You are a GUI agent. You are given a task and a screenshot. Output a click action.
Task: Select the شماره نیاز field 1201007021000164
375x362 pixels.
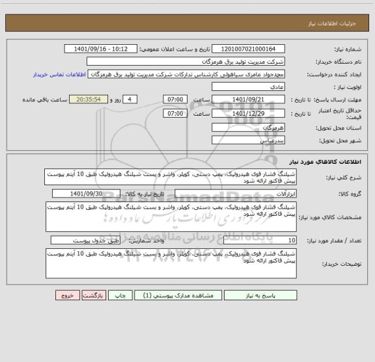pos(248,49)
